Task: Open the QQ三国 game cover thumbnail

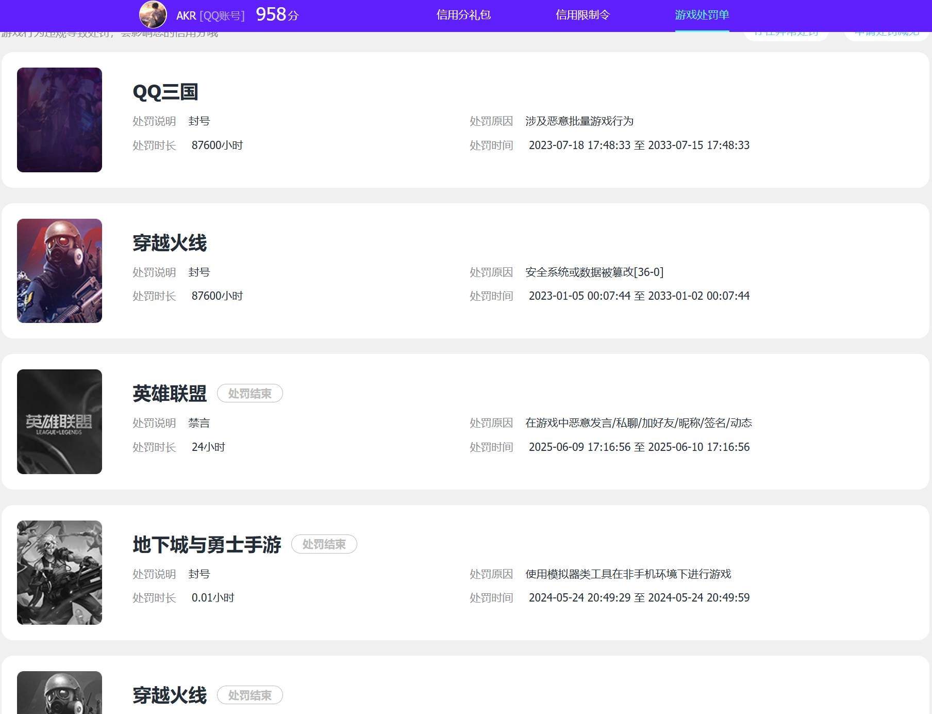Action: coord(59,120)
